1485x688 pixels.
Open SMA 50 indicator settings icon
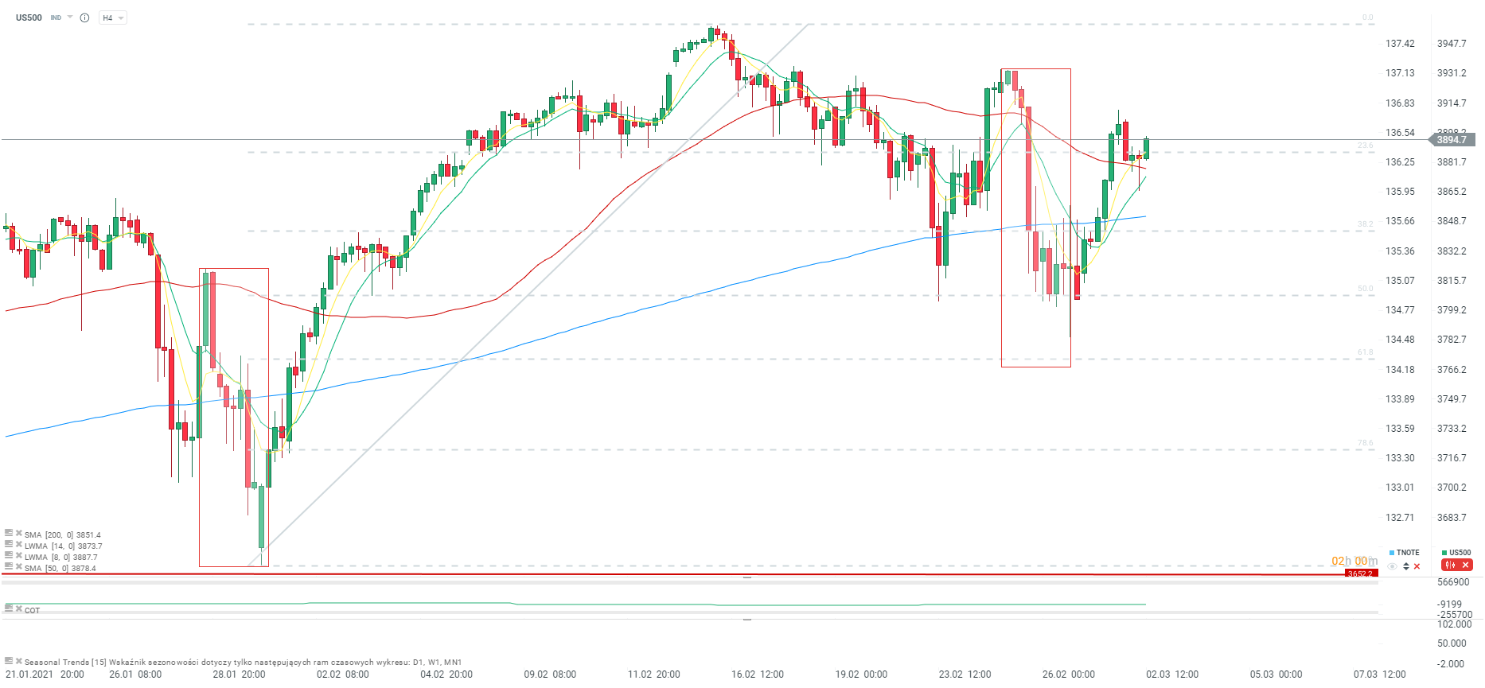pyautogui.click(x=9, y=567)
